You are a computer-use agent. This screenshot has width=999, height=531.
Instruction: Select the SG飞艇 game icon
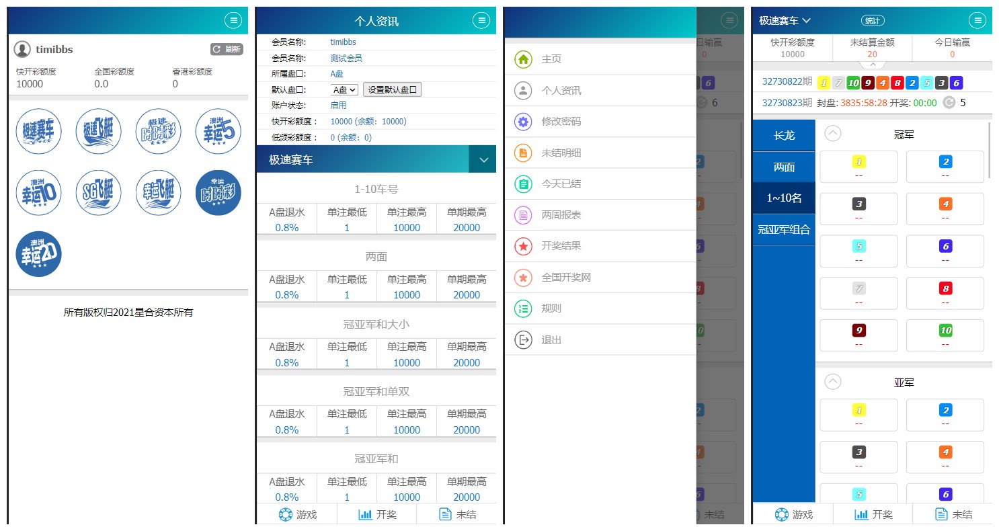tap(99, 193)
